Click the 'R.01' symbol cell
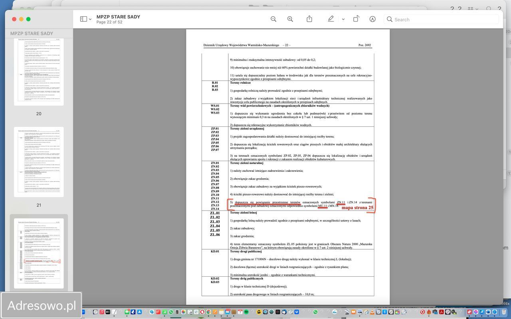 pyautogui.click(x=215, y=83)
